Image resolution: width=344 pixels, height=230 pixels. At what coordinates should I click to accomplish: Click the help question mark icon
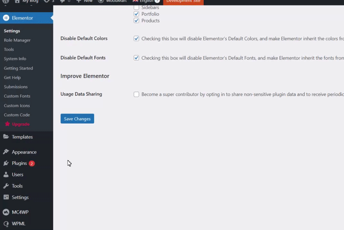click(x=157, y=1)
